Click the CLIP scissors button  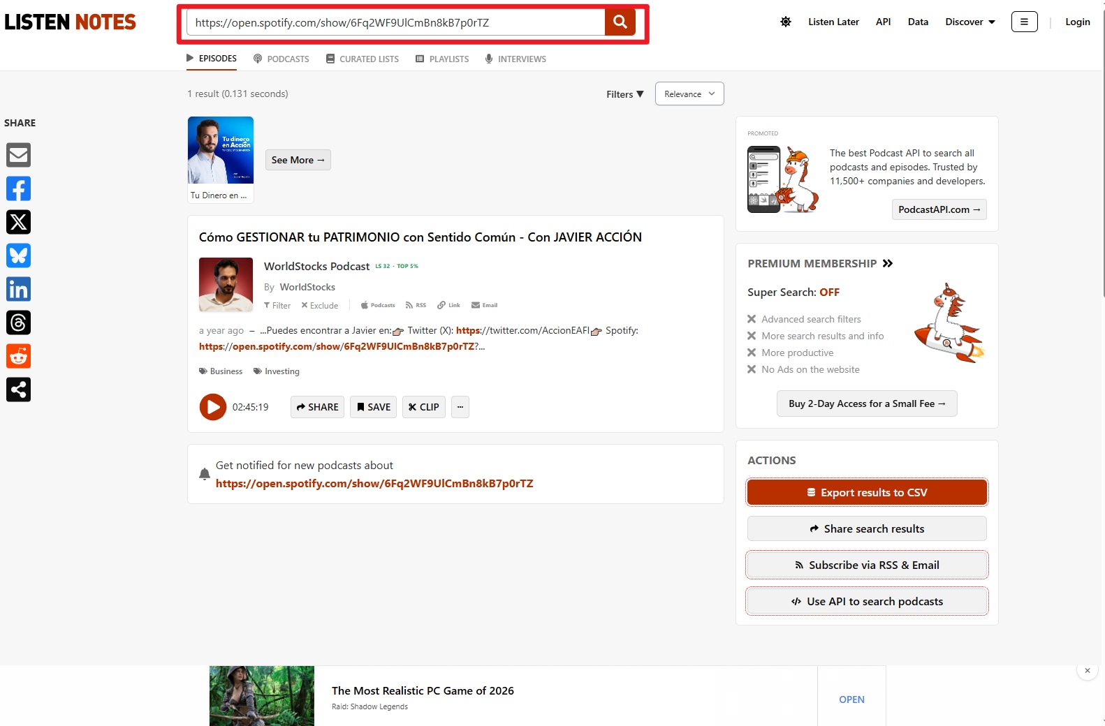[x=423, y=407]
